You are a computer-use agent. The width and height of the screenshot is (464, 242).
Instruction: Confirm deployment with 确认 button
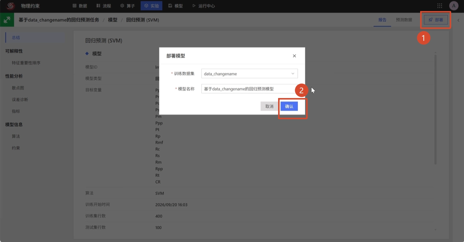click(x=289, y=106)
